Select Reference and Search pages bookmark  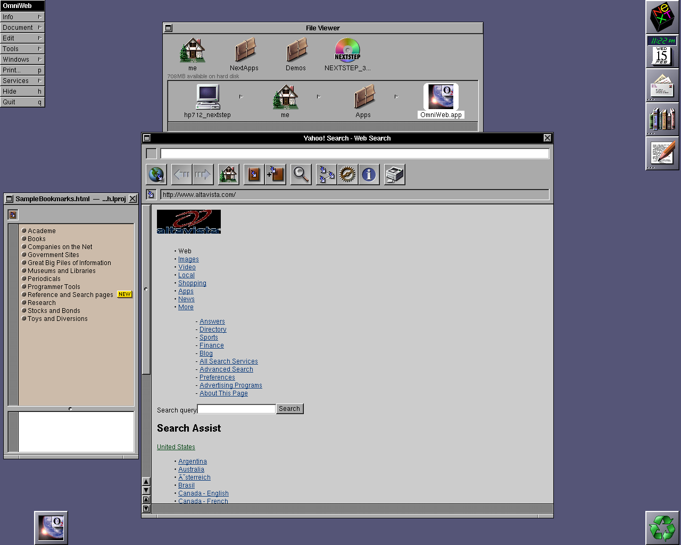click(x=70, y=295)
